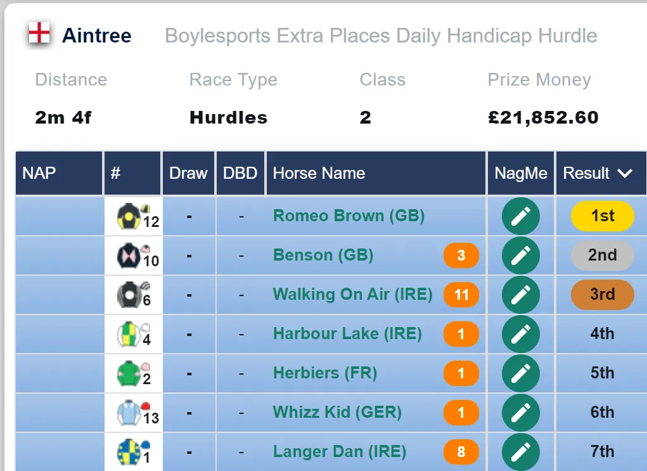Open NagMe pencil for Whizz Kid

(521, 412)
